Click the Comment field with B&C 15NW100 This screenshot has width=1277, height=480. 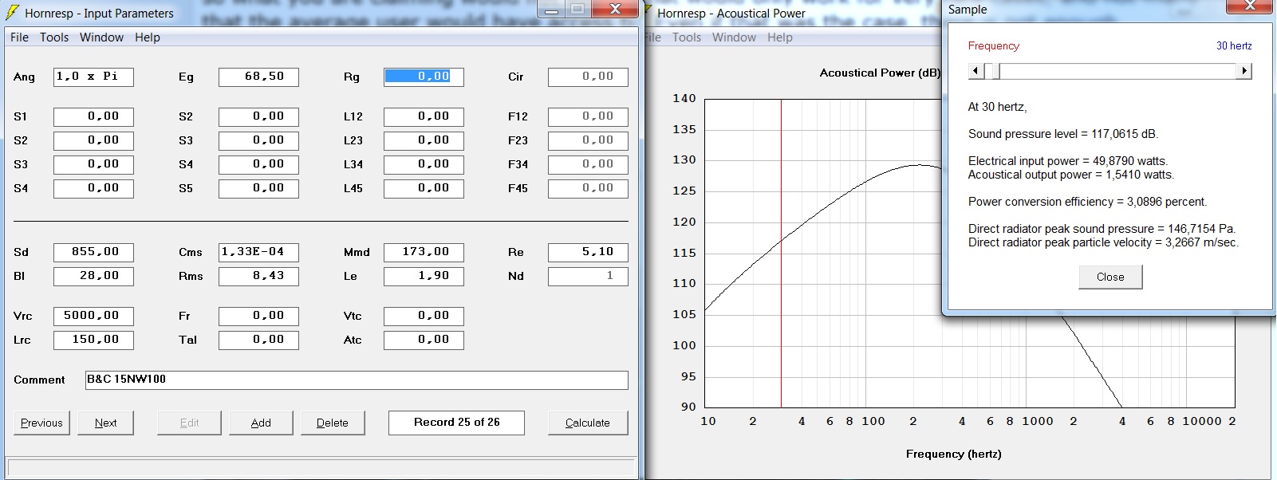tap(357, 380)
